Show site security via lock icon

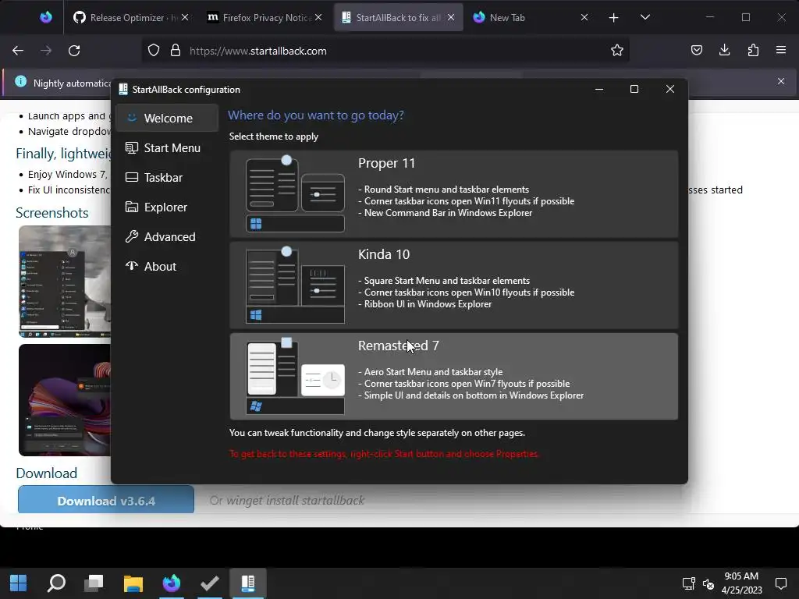[x=176, y=51]
